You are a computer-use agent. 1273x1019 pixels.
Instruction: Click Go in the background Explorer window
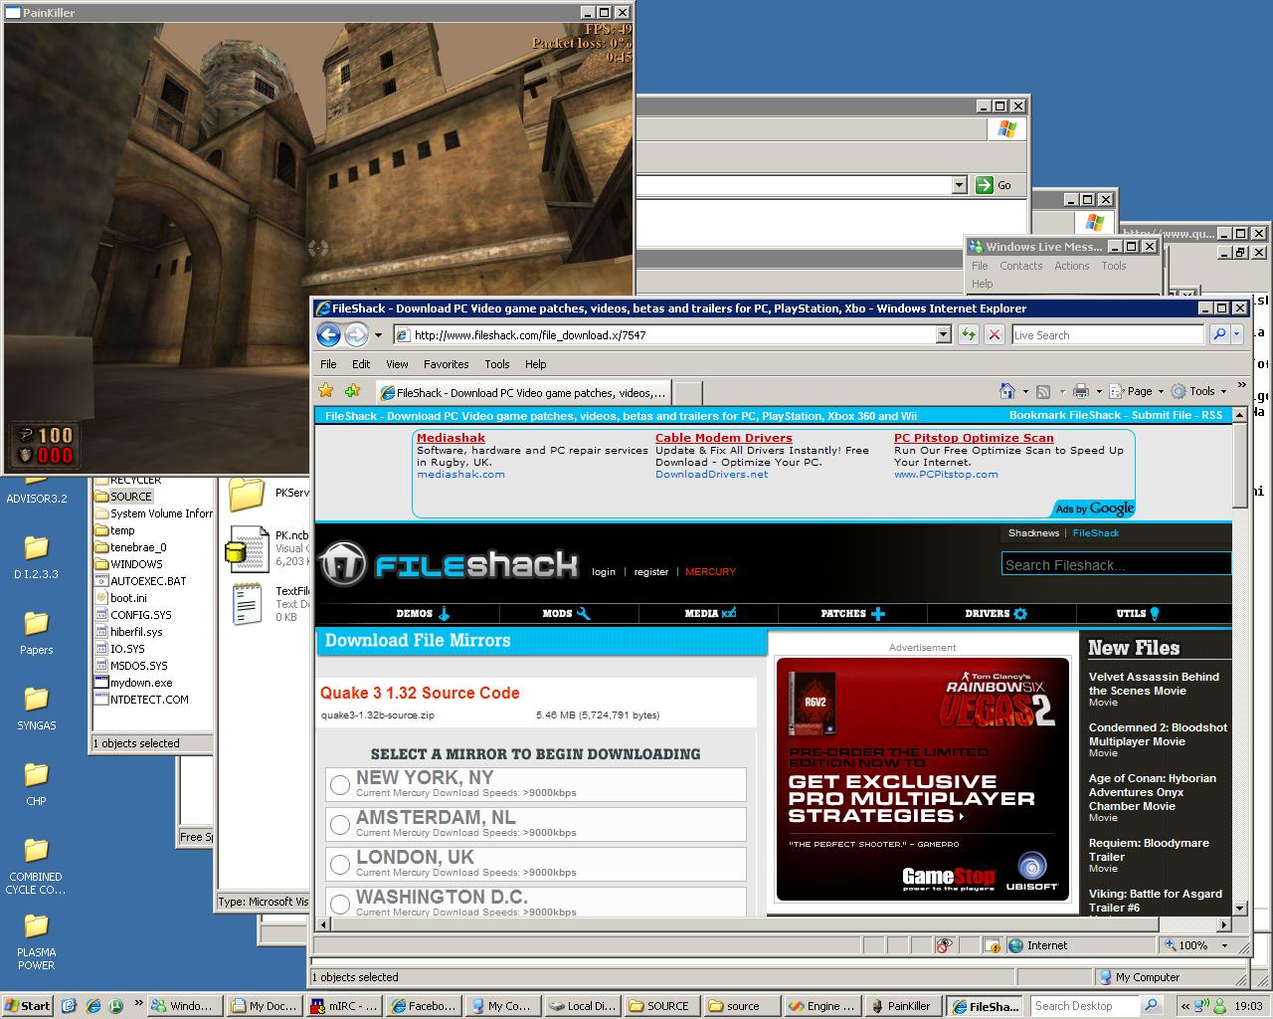995,184
